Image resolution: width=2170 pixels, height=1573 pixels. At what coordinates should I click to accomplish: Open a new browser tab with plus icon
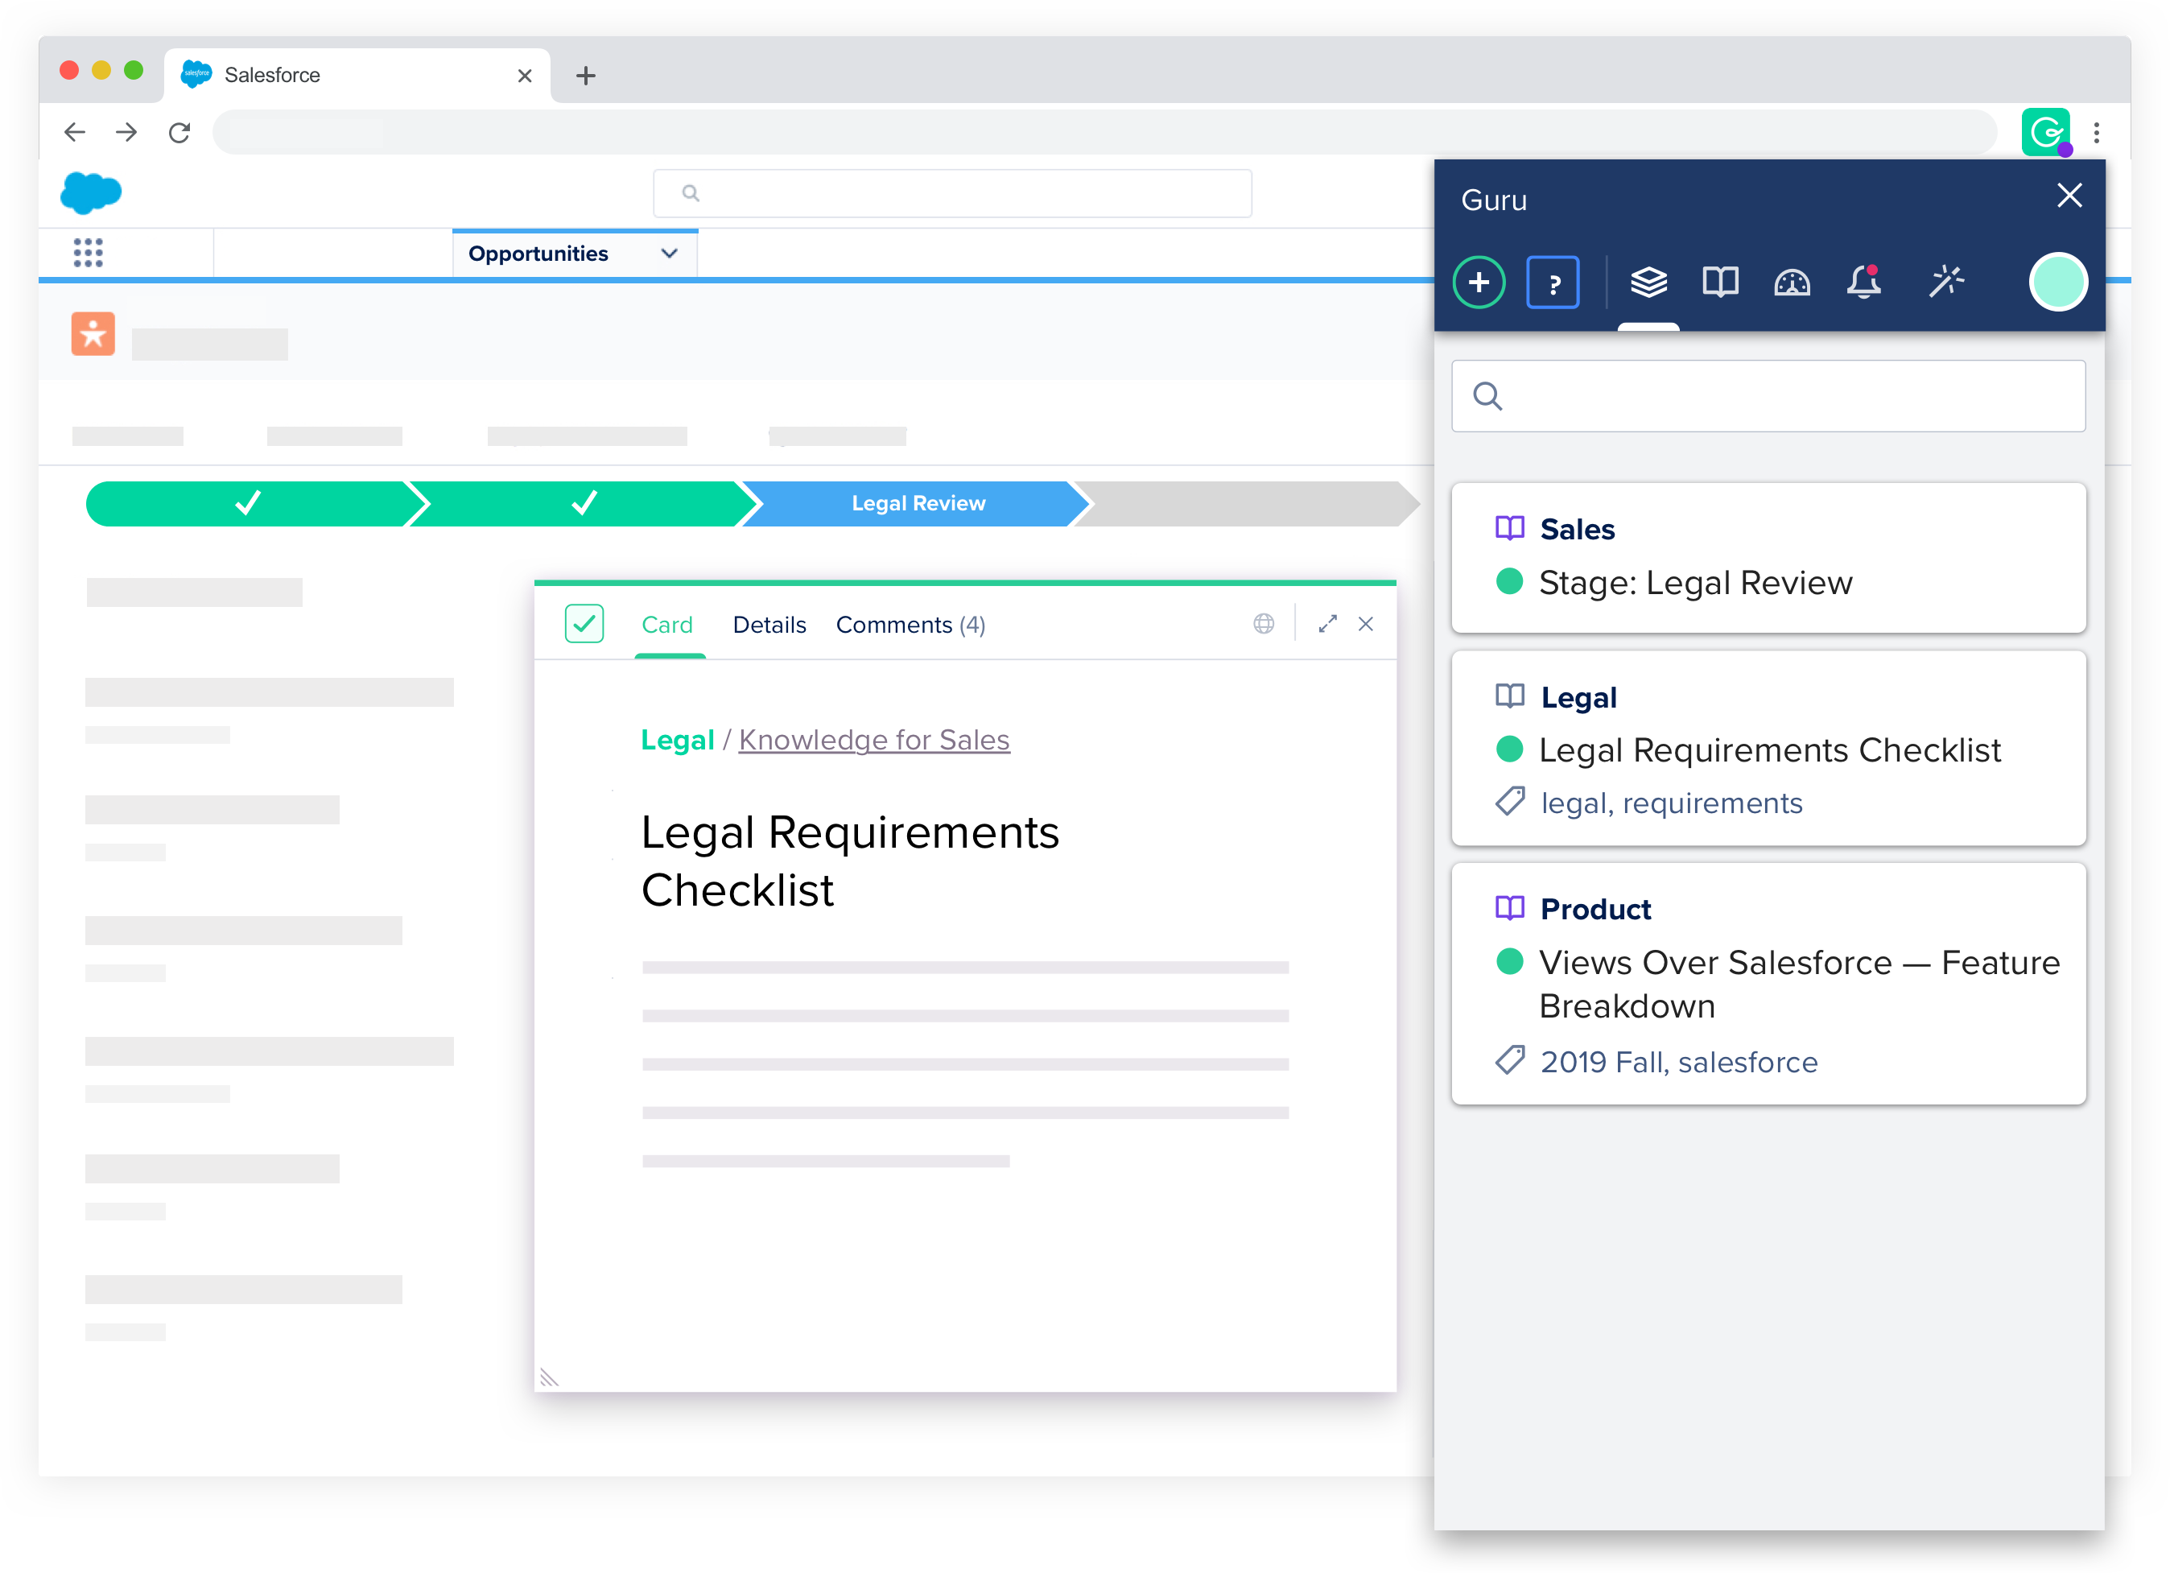(x=585, y=76)
